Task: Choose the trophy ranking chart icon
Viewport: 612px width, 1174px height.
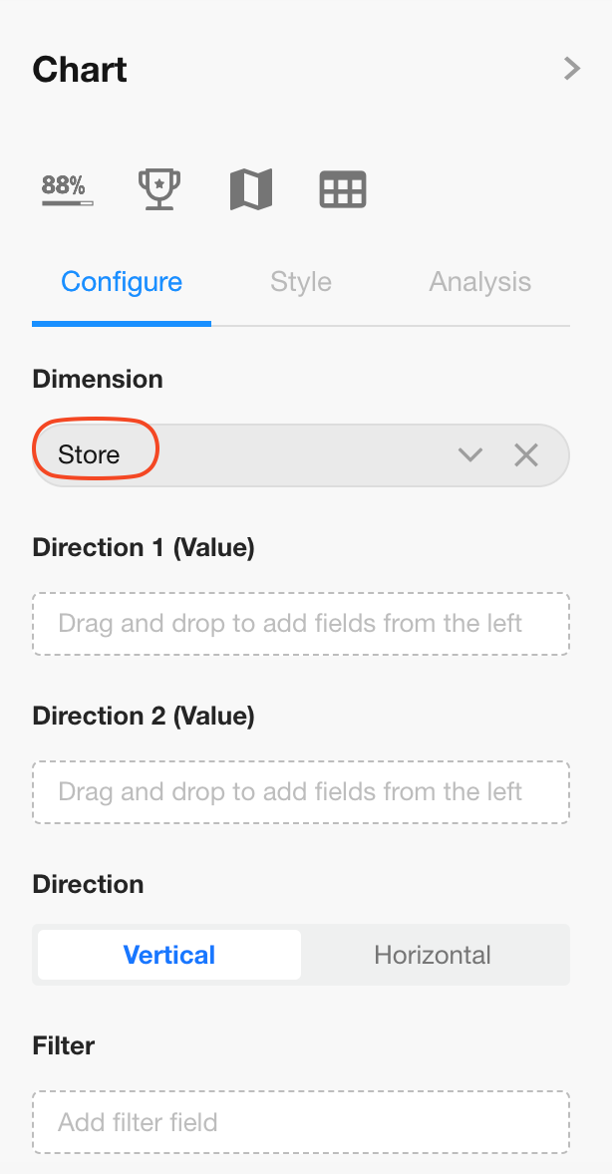Action: (158, 188)
